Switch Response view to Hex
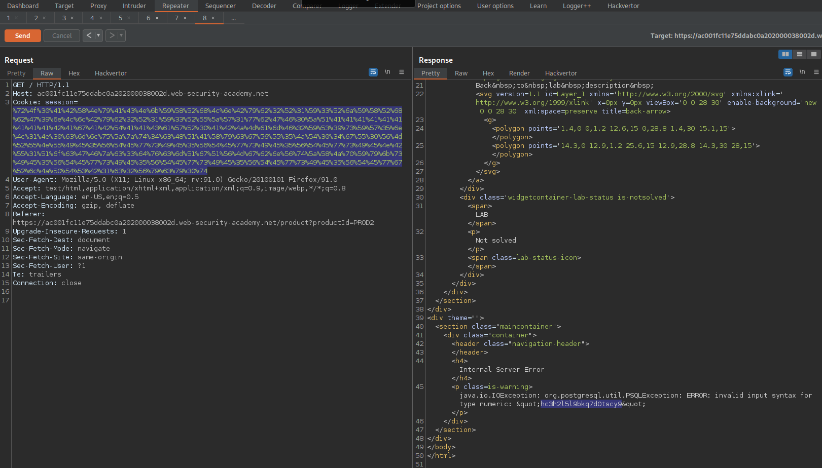Screen dimensions: 822x468 pos(488,73)
